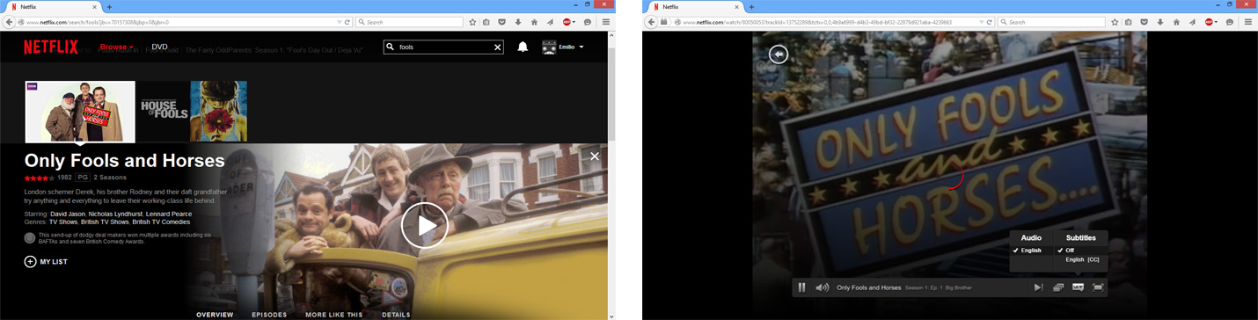
Task: Open the Netflix notifications bell
Action: tap(523, 47)
